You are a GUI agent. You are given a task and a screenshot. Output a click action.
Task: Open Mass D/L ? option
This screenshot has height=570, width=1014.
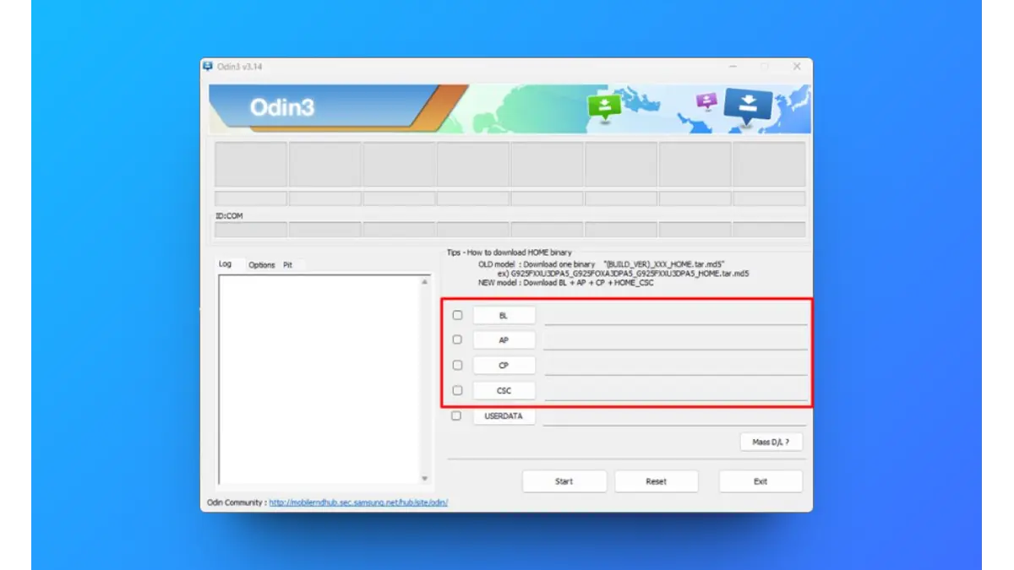point(771,442)
